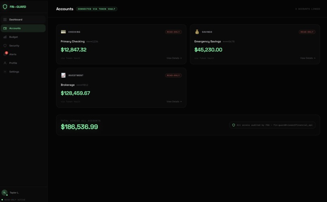Click the Connected via Token Vault badge
The width and height of the screenshot is (327, 202).
coord(97,9)
